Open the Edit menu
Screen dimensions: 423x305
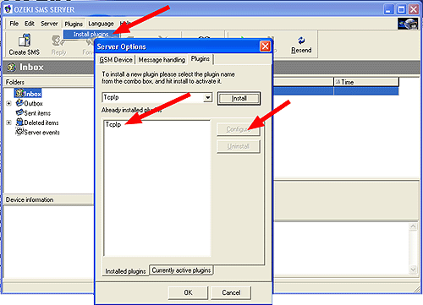tap(30, 24)
